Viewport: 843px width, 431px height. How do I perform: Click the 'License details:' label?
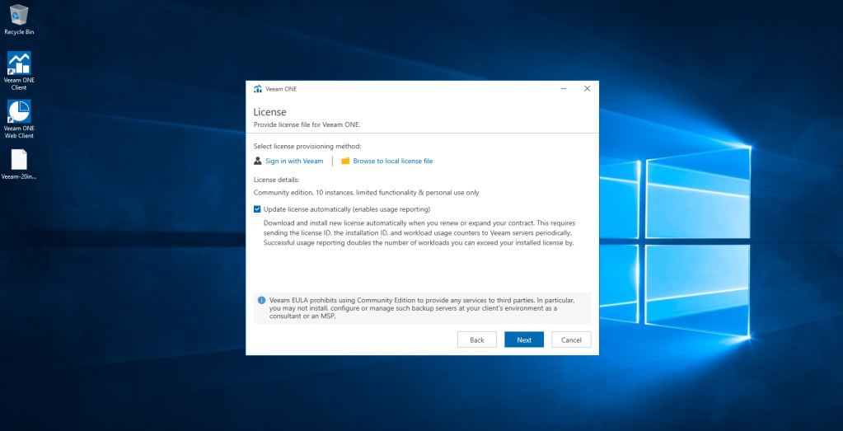pos(276,180)
